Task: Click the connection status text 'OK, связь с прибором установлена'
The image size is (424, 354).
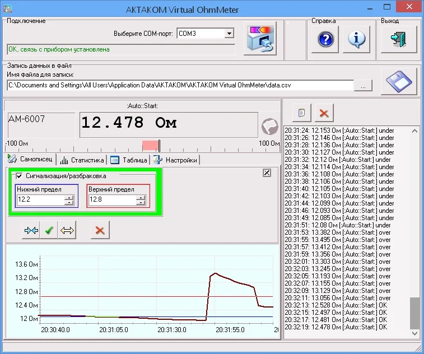Action: coord(59,49)
